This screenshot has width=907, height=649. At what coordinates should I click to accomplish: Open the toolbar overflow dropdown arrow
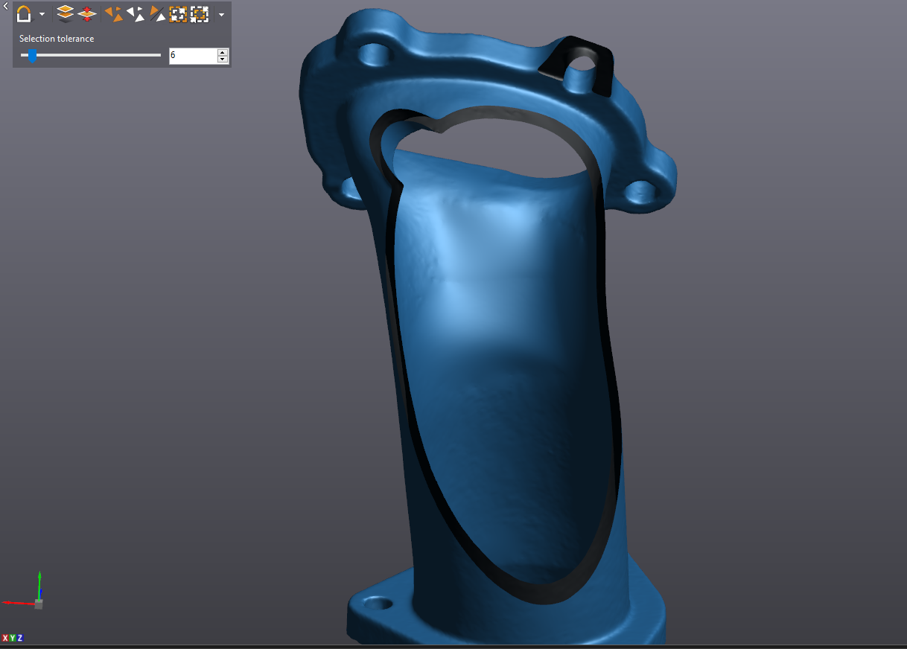221,14
